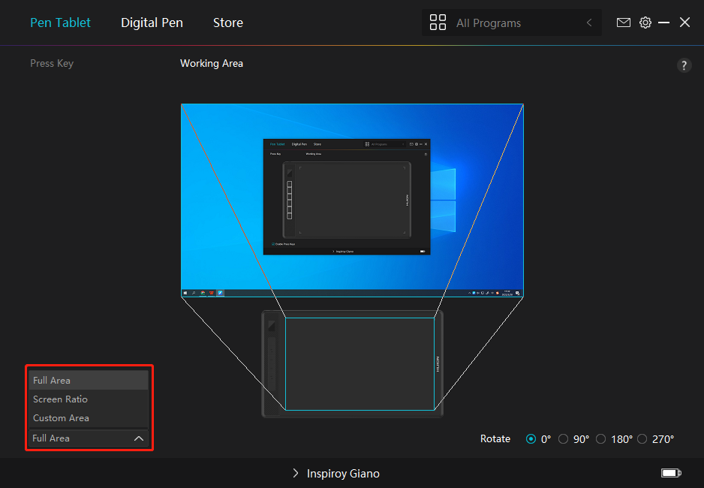Image resolution: width=704 pixels, height=488 pixels.
Task: Click the monitor screen preview thumbnail
Action: tap(352, 200)
